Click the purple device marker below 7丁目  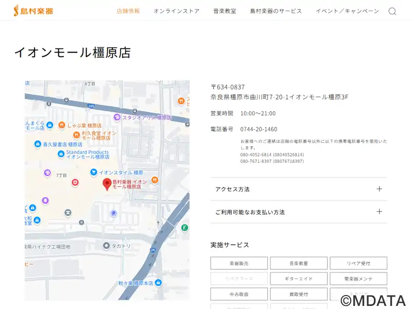45,201
